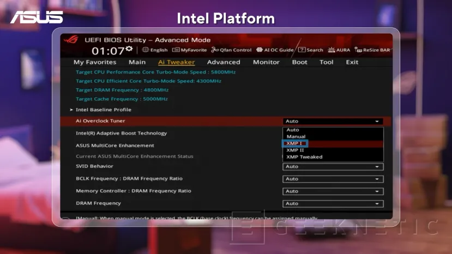
Task: Switch to Main tab
Action: (137, 62)
